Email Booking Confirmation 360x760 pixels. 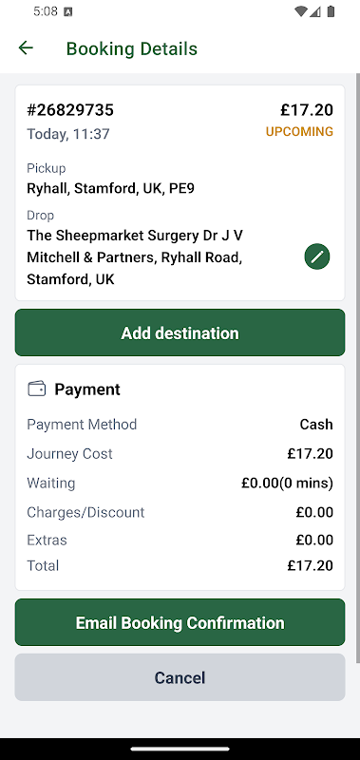tap(180, 622)
